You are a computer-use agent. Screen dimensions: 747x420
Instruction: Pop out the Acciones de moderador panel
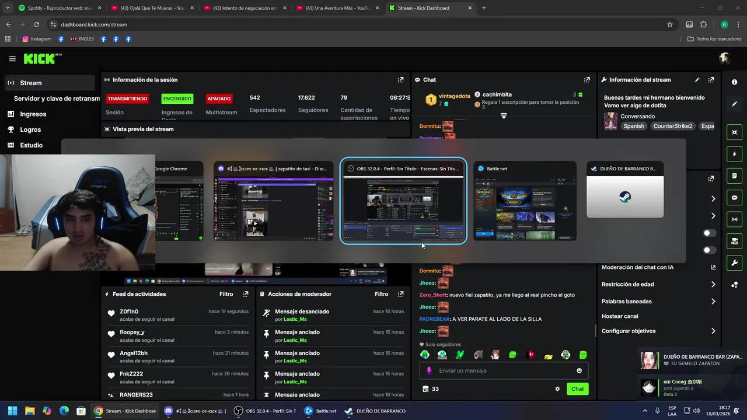pos(400,294)
